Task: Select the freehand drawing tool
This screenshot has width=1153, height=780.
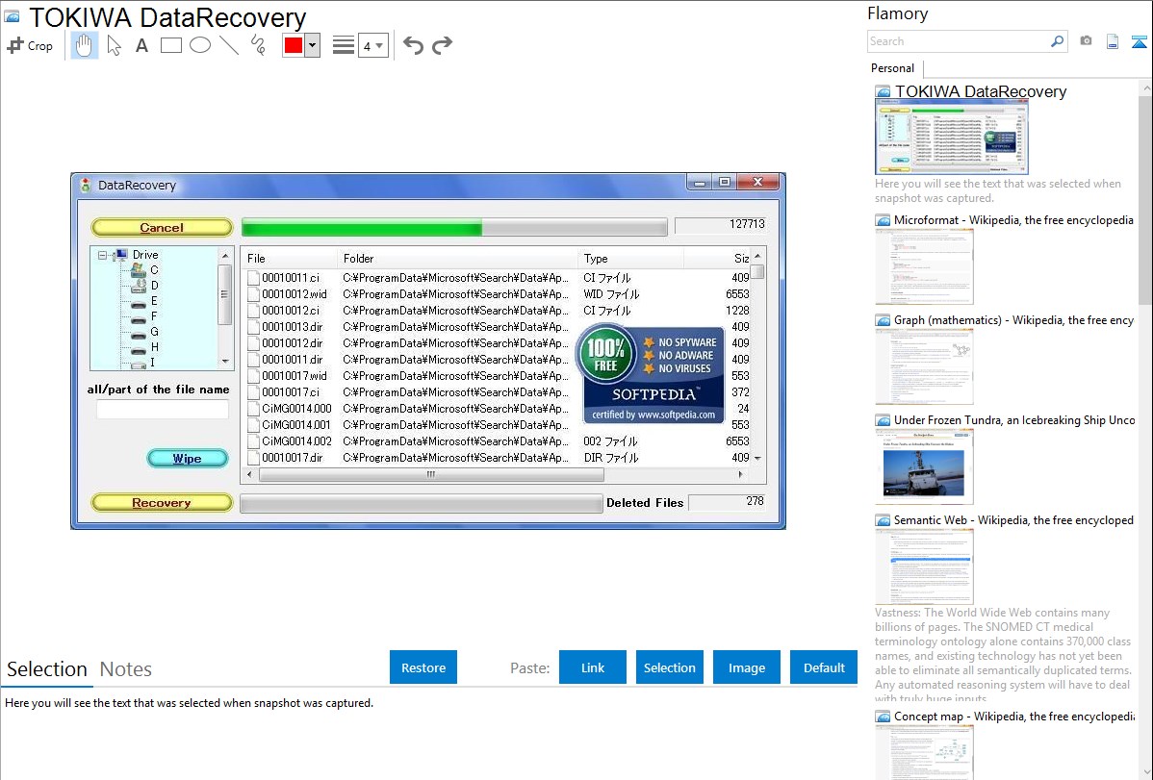Action: click(258, 45)
